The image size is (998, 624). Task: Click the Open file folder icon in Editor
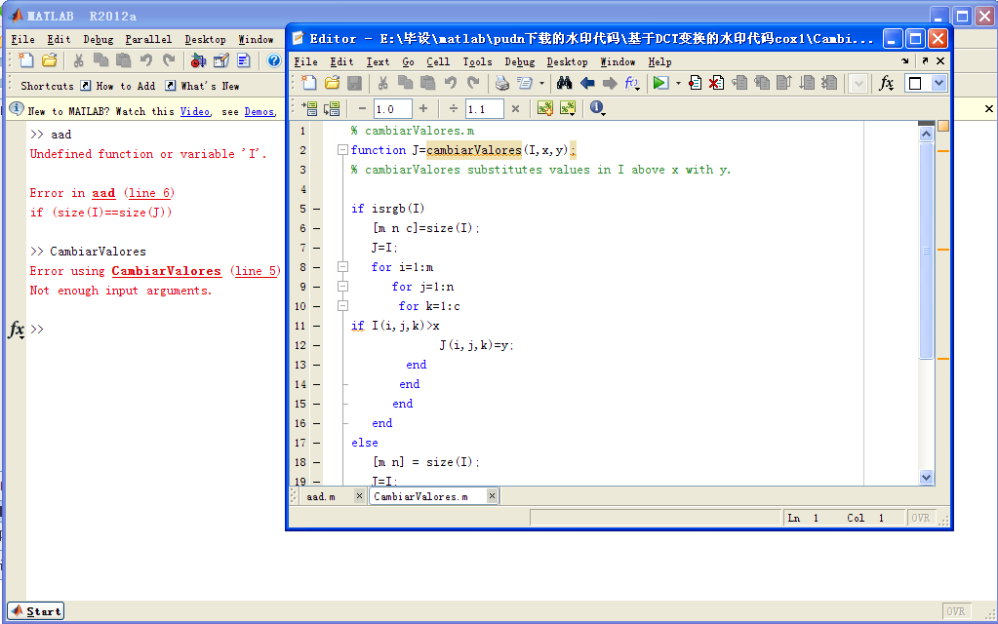(332, 84)
